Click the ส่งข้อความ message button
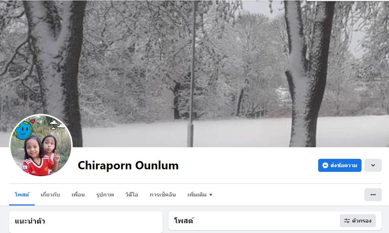 tap(339, 165)
